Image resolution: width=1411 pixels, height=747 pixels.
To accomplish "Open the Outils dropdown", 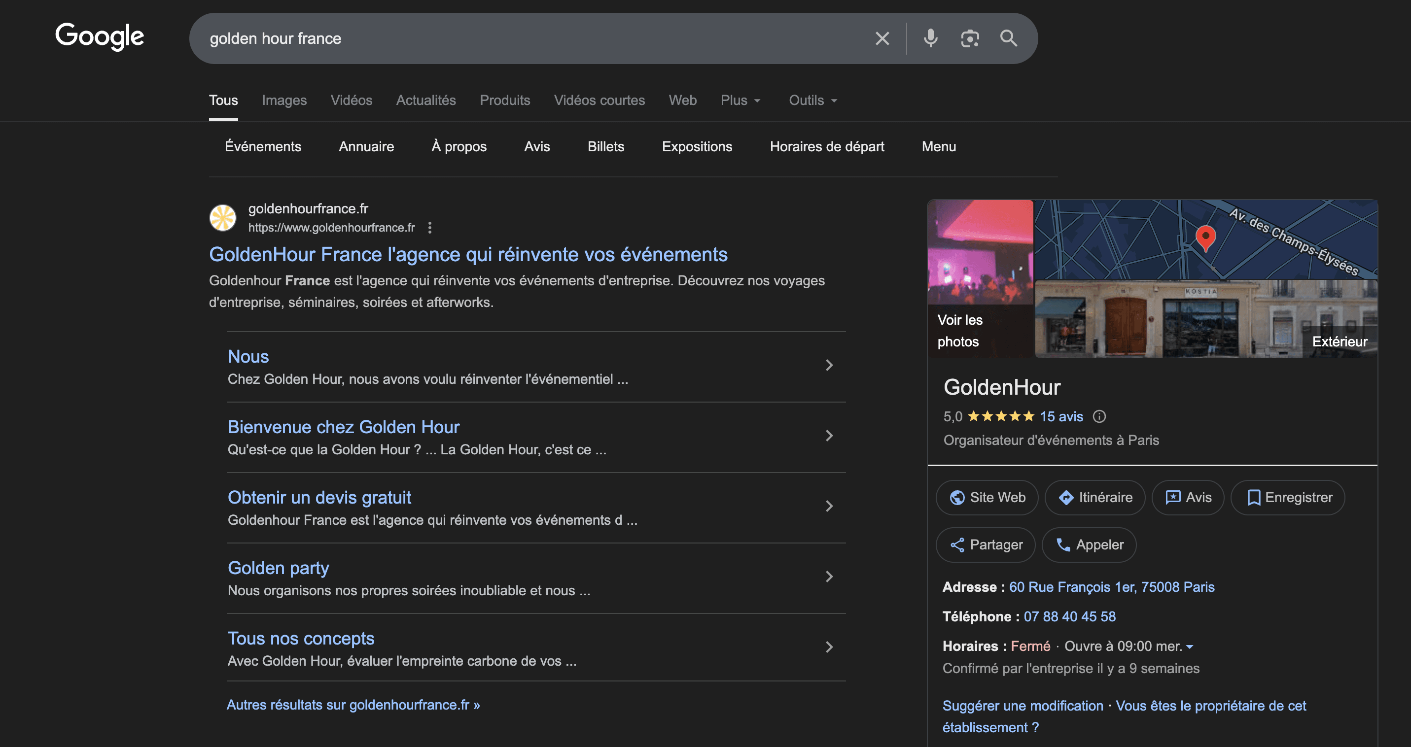I will [813, 100].
